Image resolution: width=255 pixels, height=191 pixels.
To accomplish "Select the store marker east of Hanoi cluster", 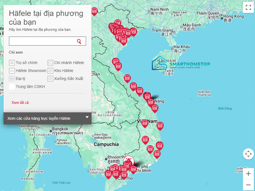I will (x=134, y=32).
